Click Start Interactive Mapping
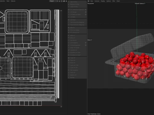The image size is (154, 115). [77, 22]
